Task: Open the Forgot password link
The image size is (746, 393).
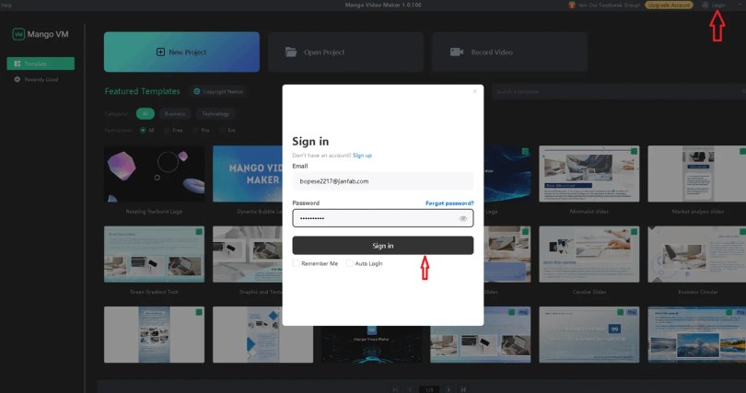Action: pyautogui.click(x=449, y=202)
